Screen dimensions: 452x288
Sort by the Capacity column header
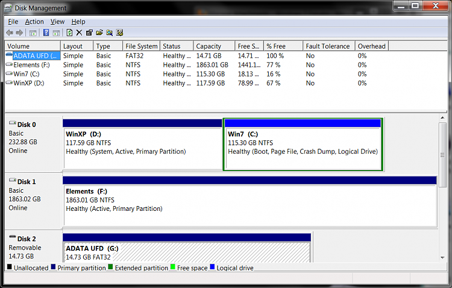click(x=214, y=46)
